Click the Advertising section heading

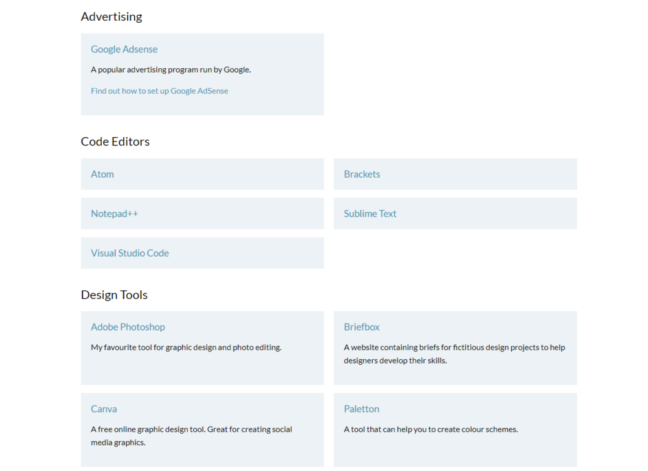(x=111, y=17)
